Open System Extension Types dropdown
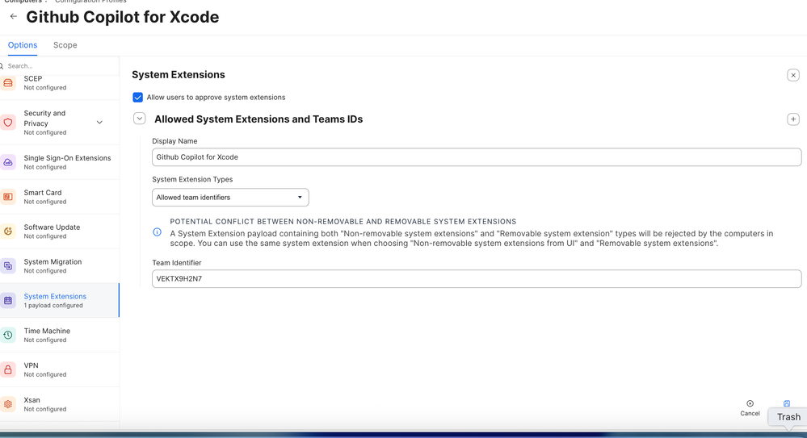Viewport: 807px width, 438px height. point(230,198)
